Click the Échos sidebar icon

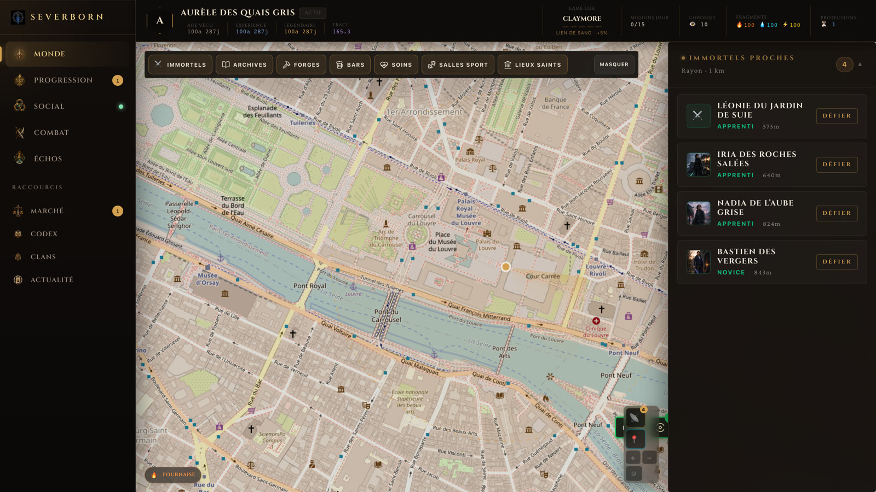point(20,159)
